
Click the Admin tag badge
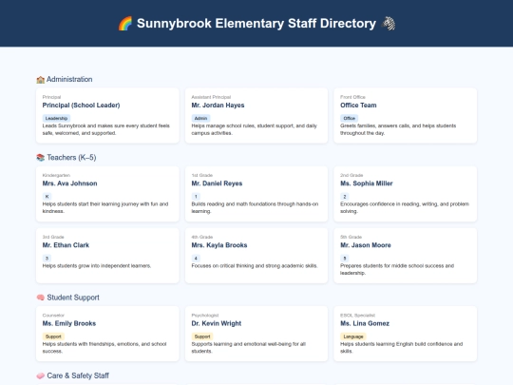coord(200,118)
